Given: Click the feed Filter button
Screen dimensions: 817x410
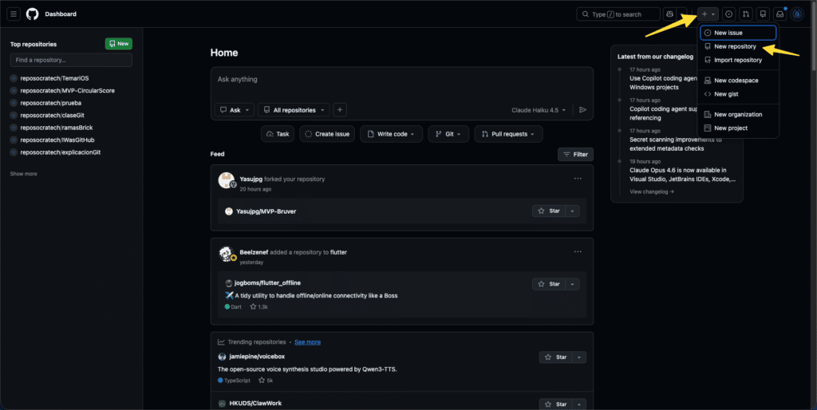Looking at the screenshot, I should click(576, 154).
